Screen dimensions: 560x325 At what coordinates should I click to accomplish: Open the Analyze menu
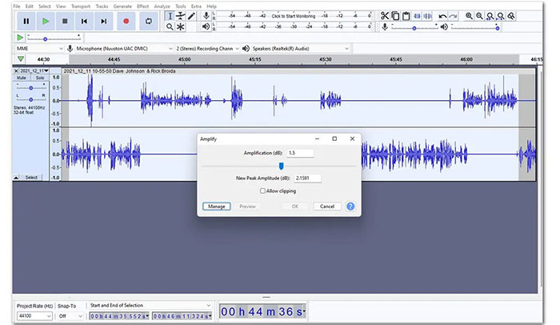[x=162, y=6]
